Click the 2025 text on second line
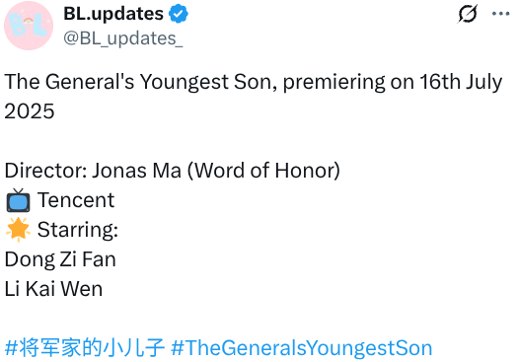The width and height of the screenshot is (520, 362). tap(30, 111)
